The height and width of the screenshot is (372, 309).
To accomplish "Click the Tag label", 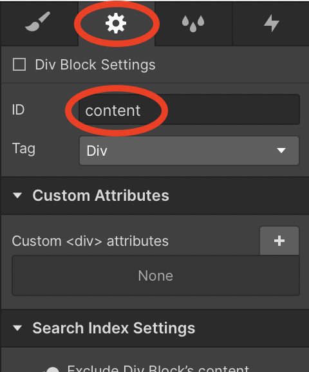I will pyautogui.click(x=23, y=149).
